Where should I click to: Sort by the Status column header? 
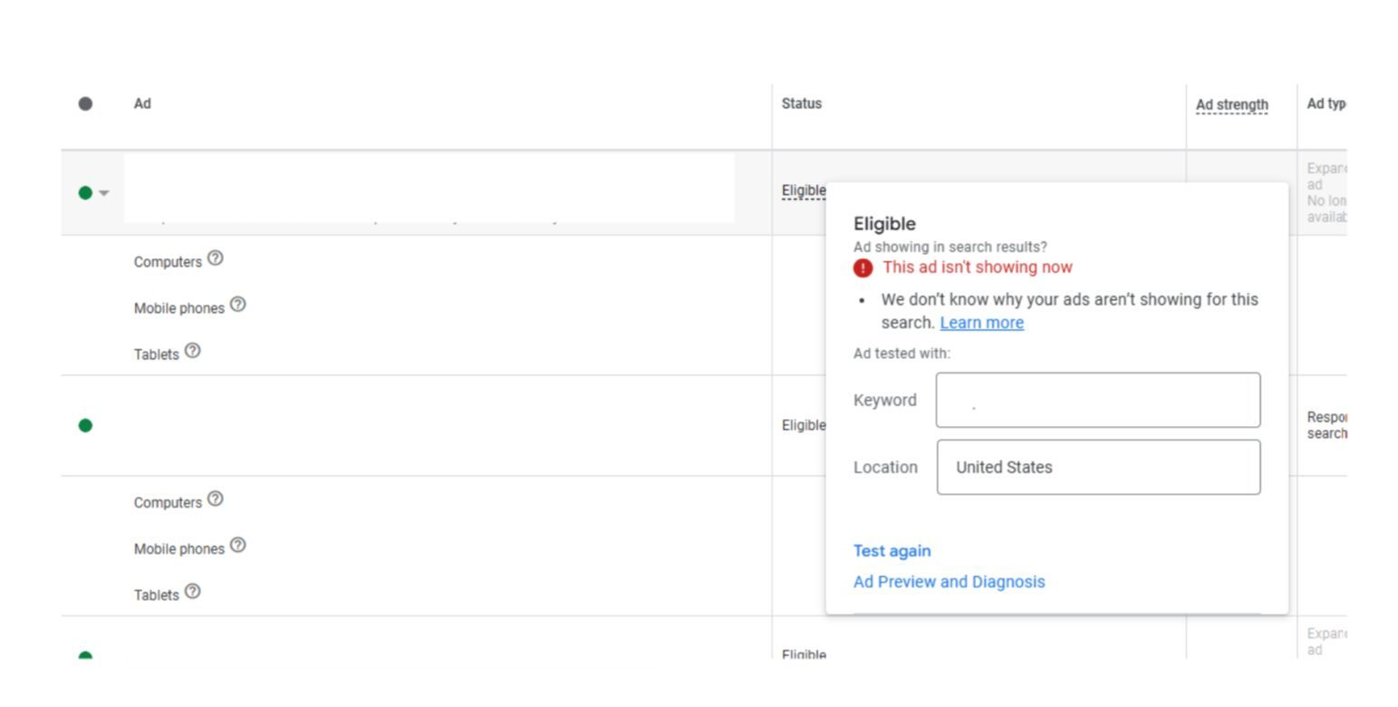802,103
